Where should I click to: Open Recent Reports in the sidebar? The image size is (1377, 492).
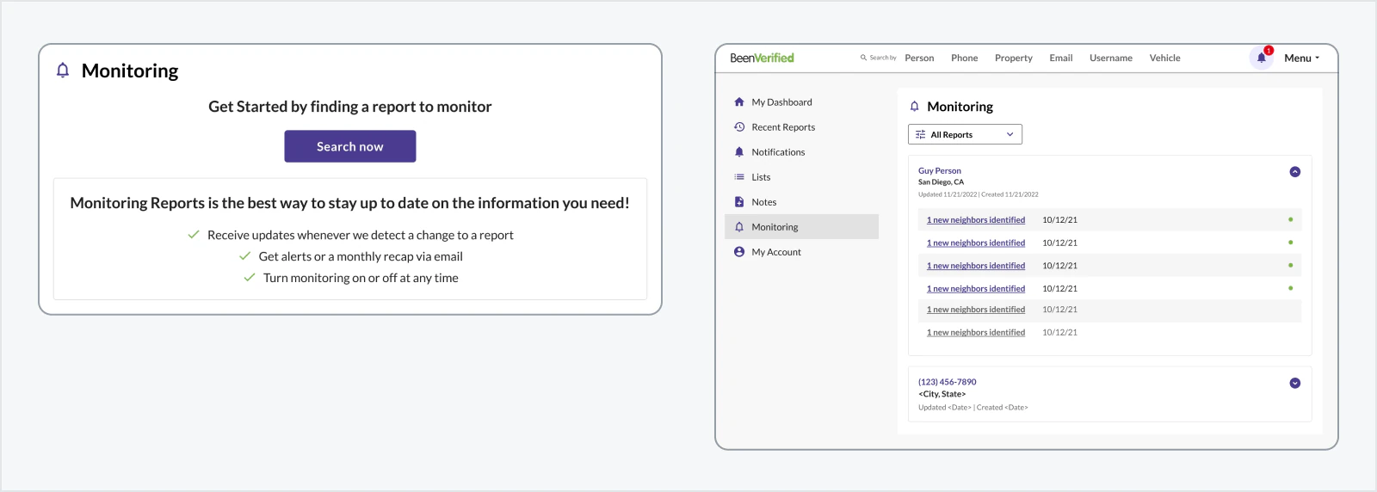783,126
